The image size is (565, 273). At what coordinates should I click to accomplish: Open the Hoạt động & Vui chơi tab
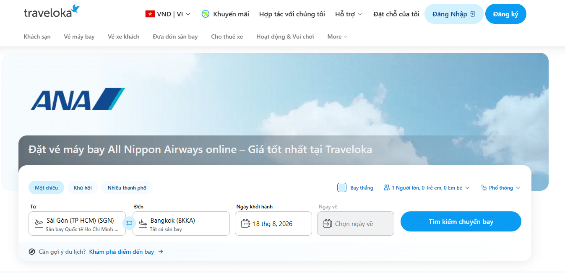point(285,36)
